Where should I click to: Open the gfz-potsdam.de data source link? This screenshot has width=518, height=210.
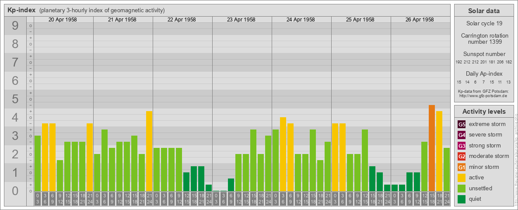tap(484, 95)
